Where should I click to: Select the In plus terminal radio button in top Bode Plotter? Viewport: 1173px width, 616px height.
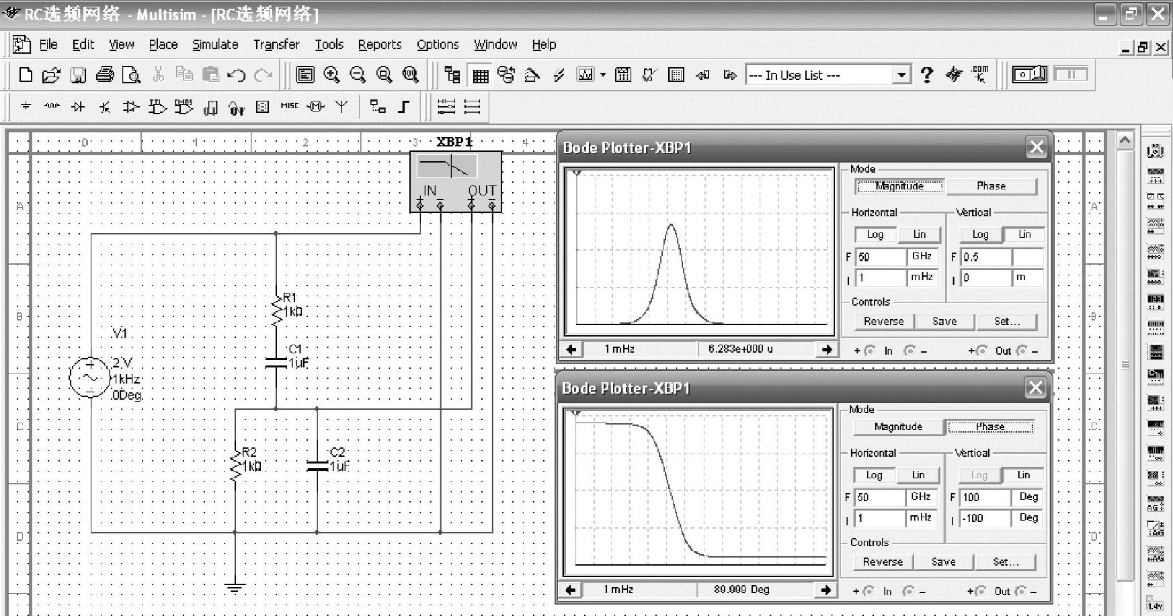tap(870, 351)
